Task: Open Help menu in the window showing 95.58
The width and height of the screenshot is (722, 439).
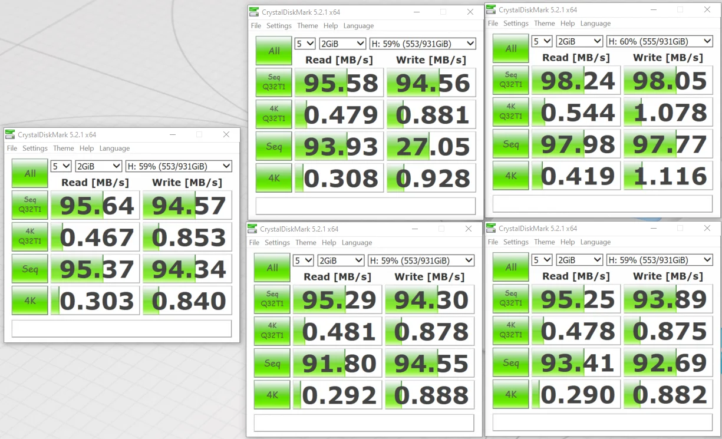Action: 331,26
